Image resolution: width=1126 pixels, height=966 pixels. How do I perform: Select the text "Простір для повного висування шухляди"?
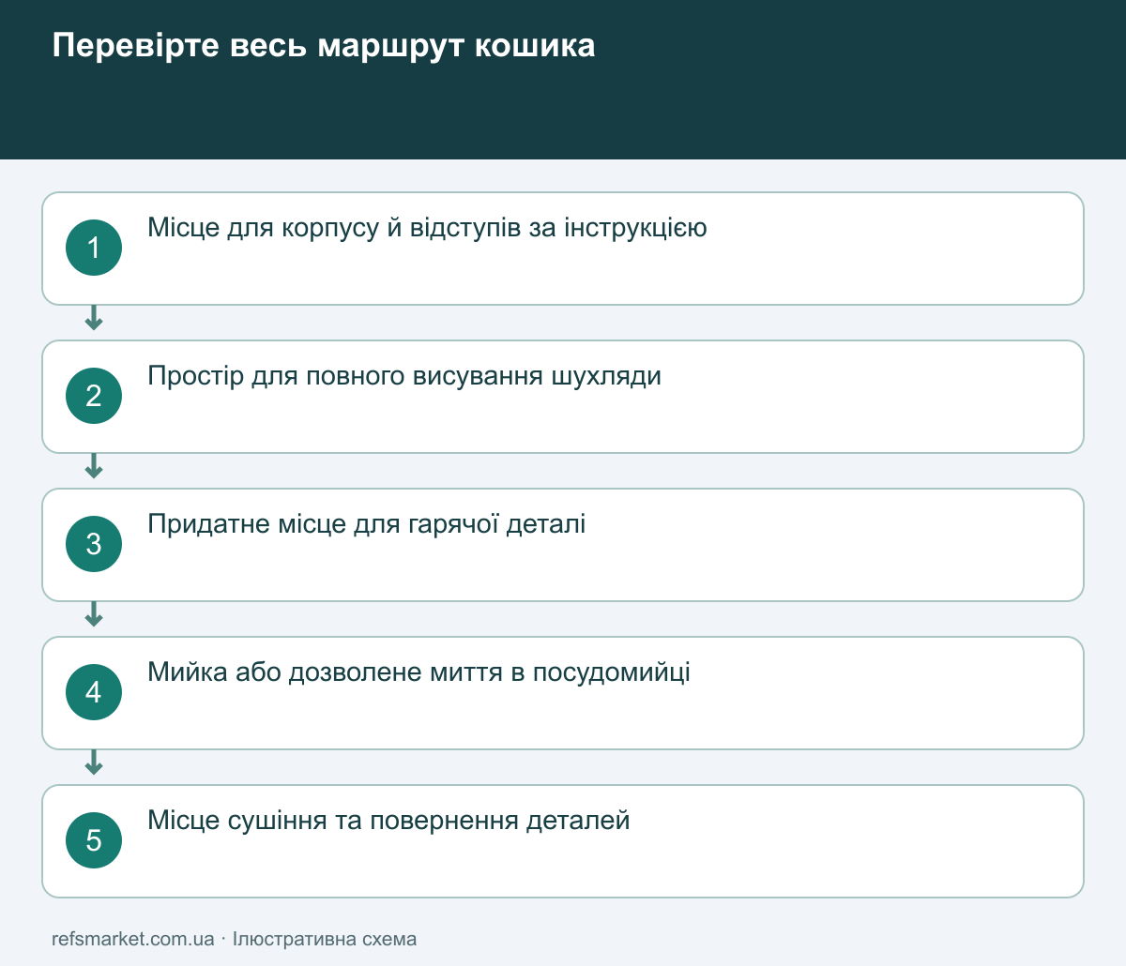[x=404, y=376]
